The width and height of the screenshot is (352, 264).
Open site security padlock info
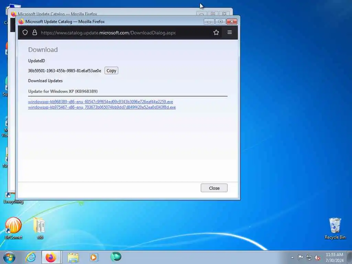tap(35, 33)
